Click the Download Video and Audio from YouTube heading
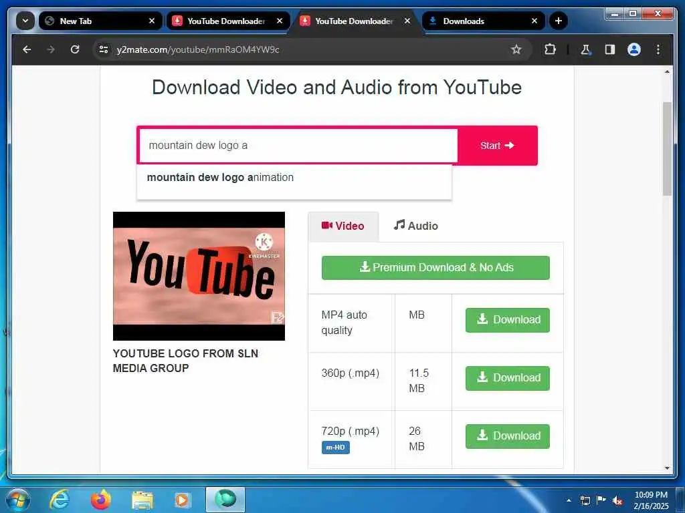 337,88
